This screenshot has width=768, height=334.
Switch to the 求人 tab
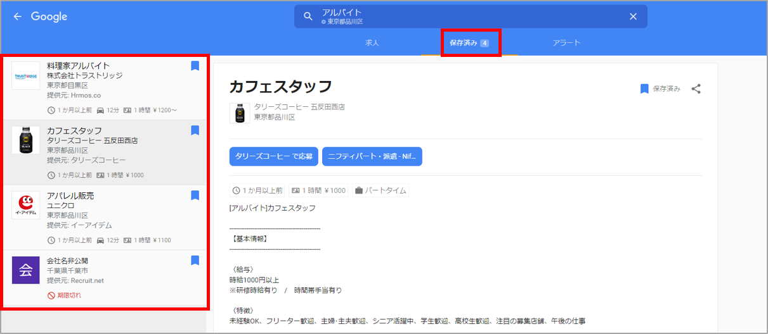(x=372, y=43)
